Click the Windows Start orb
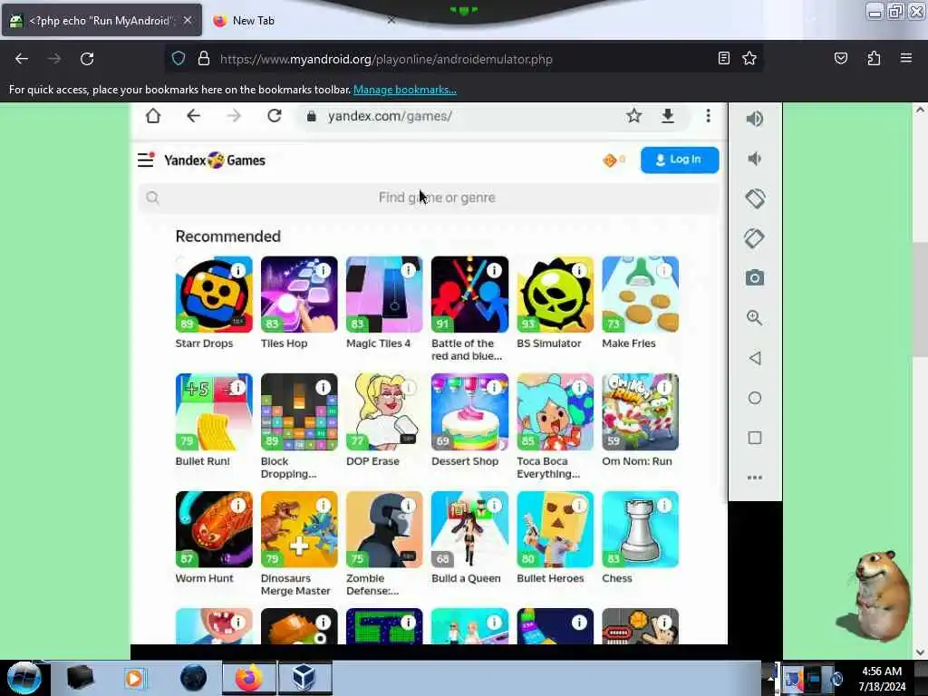 coord(24,678)
